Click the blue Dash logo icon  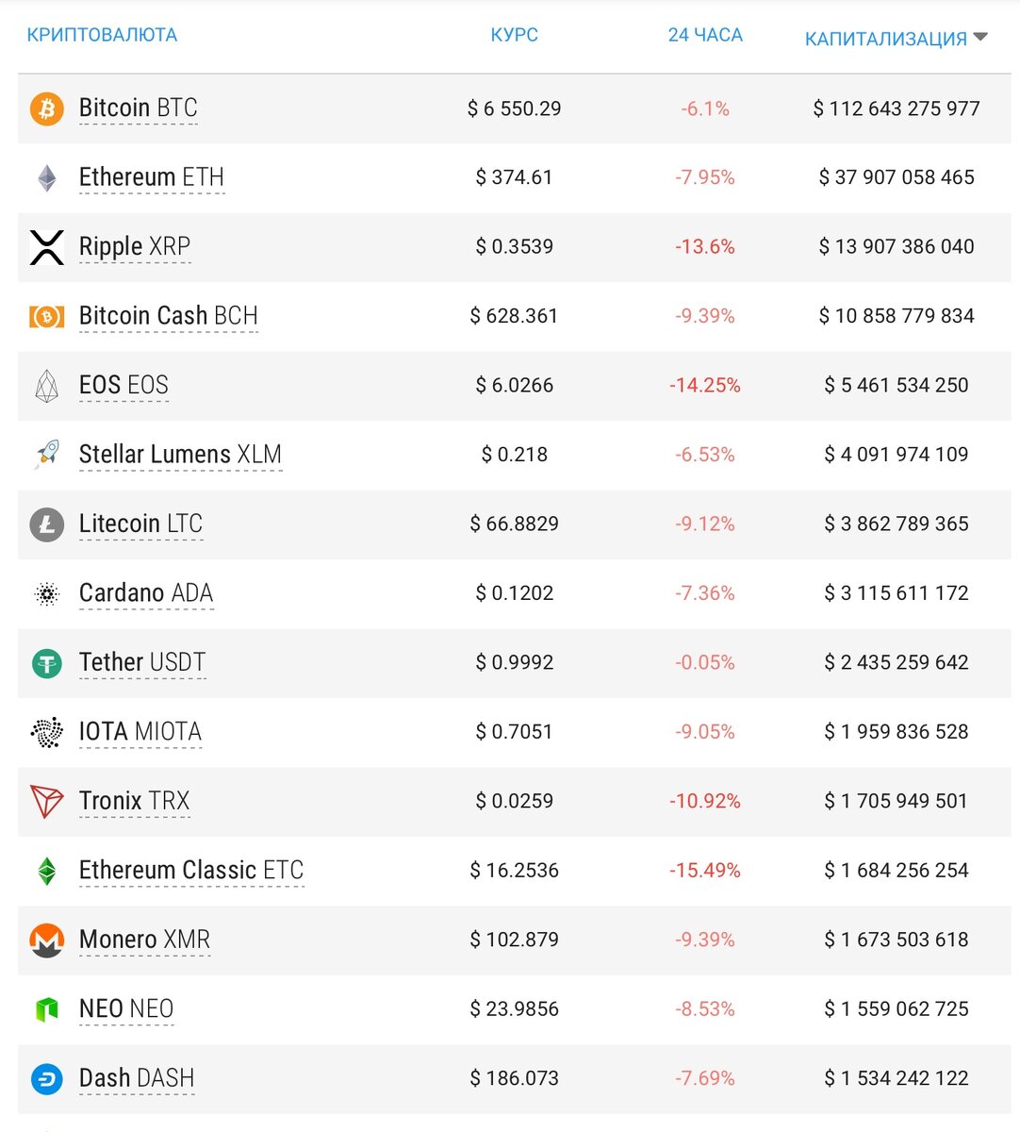(46, 1079)
